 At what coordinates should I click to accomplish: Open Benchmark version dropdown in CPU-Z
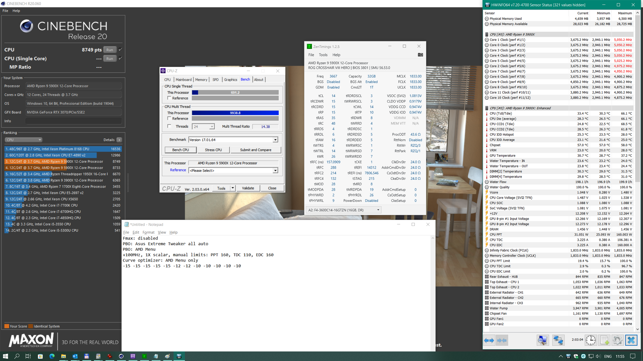[x=275, y=140]
